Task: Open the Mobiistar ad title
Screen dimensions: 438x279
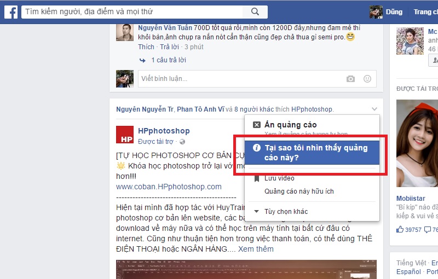Action: 411,199
